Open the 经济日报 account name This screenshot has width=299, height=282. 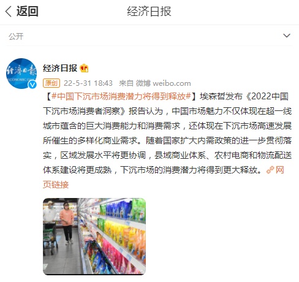click(x=60, y=68)
